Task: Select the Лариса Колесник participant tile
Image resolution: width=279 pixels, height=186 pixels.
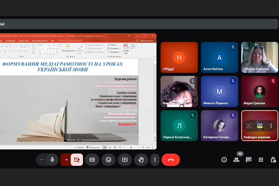Action: [179, 126]
